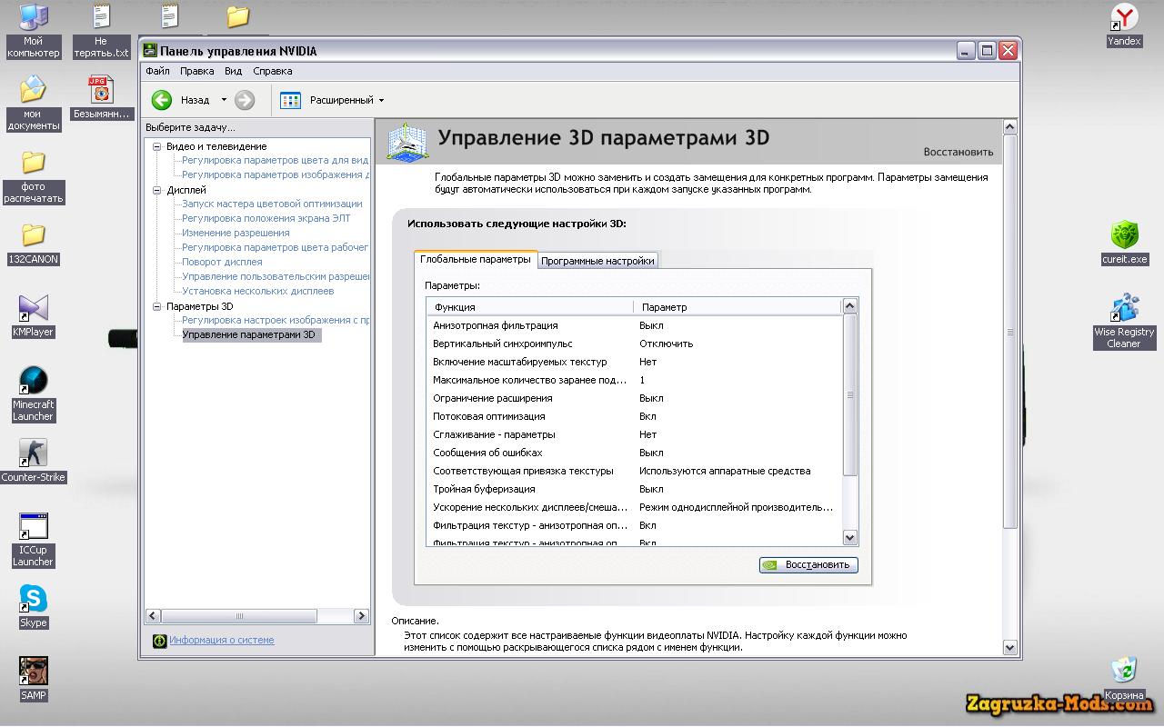Open the Вид menu
Screen dimensions: 1164x727
[x=234, y=71]
